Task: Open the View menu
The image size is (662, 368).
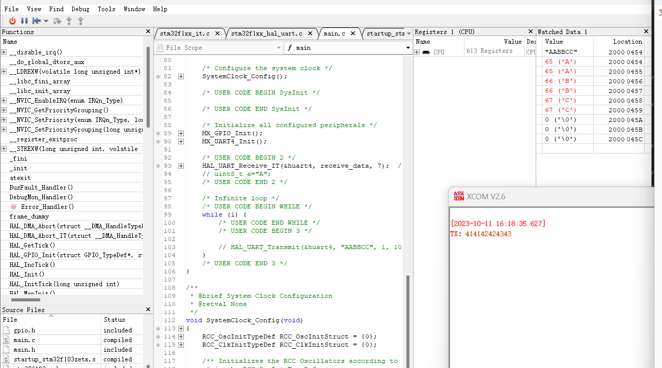Action: (x=34, y=9)
